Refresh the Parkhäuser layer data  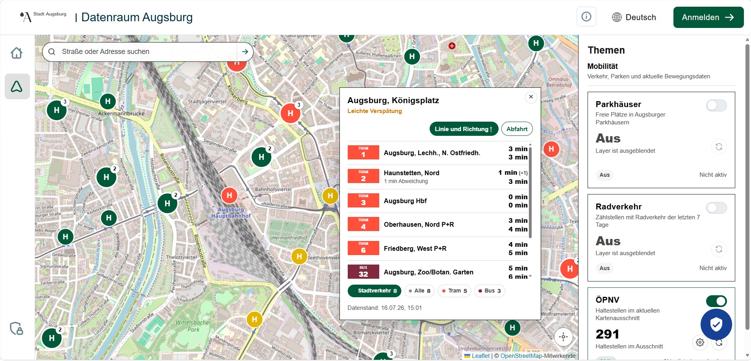coord(719,147)
